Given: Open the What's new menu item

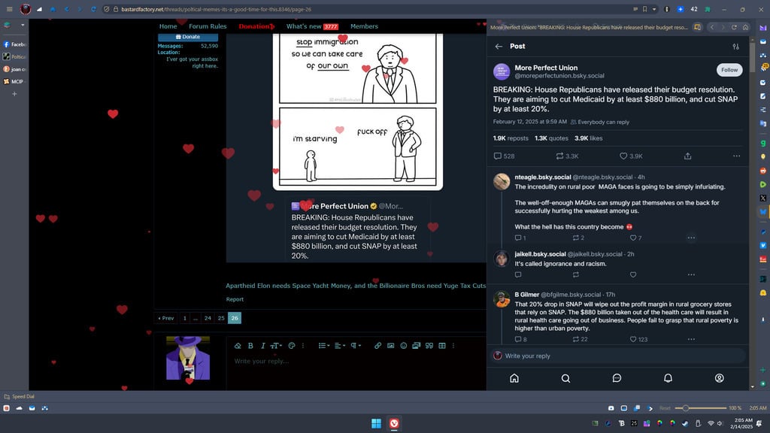Looking at the screenshot, I should click(305, 26).
